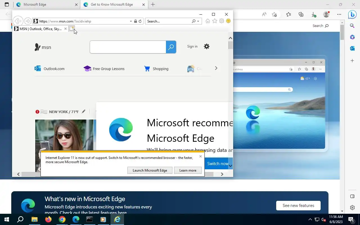This screenshot has height=225, width=360.
Task: Open File Explorer from the taskbar
Action: tap(34, 219)
